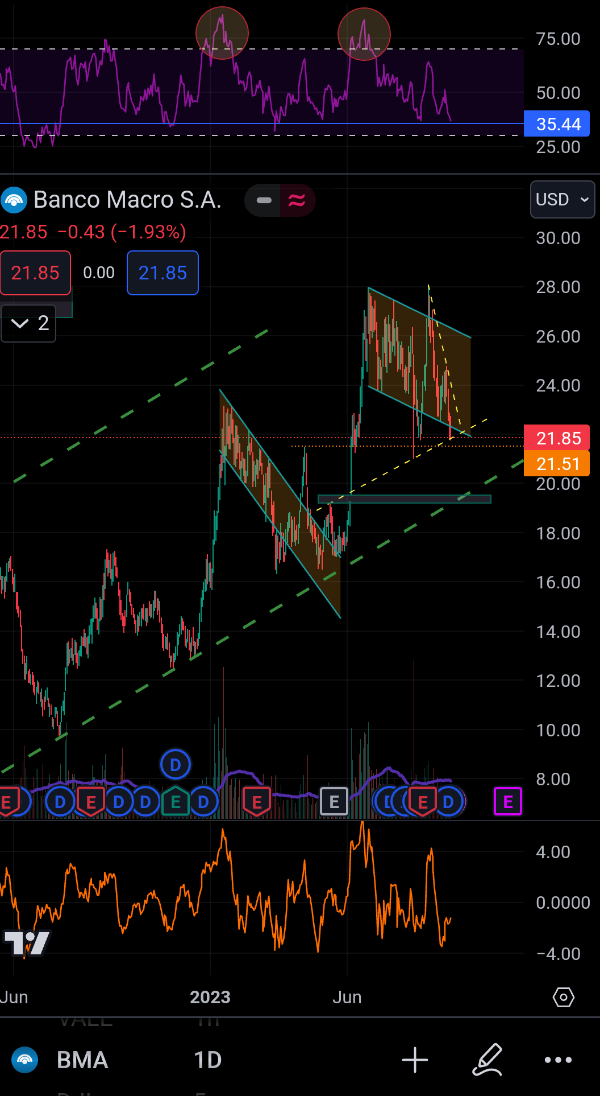This screenshot has height=1096, width=600.
Task: Click the 50.00 RSI scale label
Action: [558, 93]
